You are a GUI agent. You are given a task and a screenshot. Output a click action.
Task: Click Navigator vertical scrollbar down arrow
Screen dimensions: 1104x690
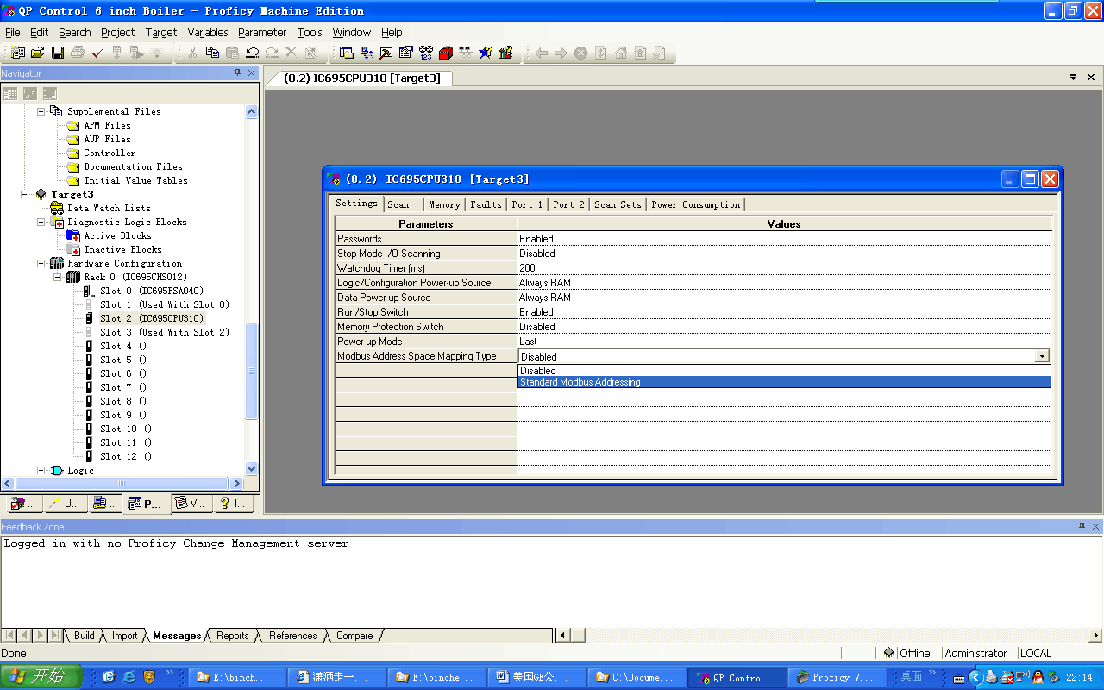point(252,469)
